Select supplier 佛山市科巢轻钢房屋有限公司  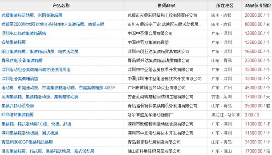(x=154, y=151)
